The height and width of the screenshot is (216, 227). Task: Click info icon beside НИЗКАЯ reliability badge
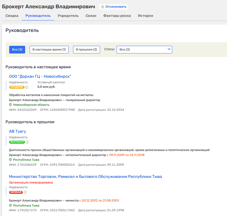point(25,192)
